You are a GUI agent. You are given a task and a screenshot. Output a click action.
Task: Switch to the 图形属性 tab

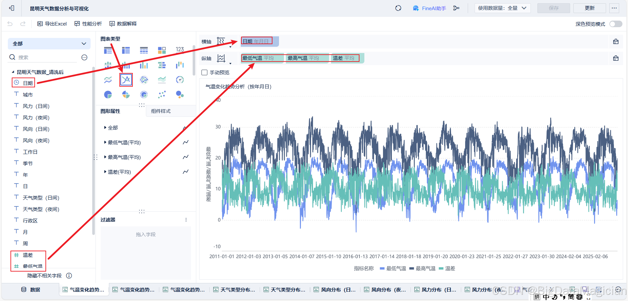[110, 111]
